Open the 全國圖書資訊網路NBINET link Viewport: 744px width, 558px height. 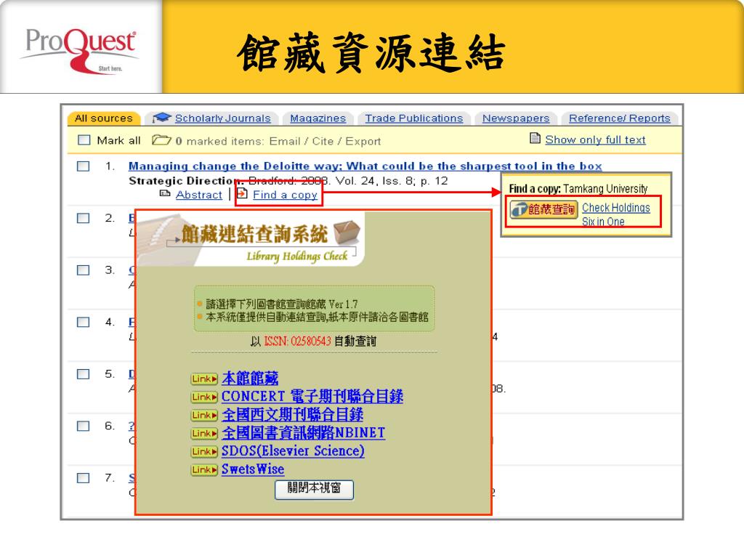pos(303,433)
